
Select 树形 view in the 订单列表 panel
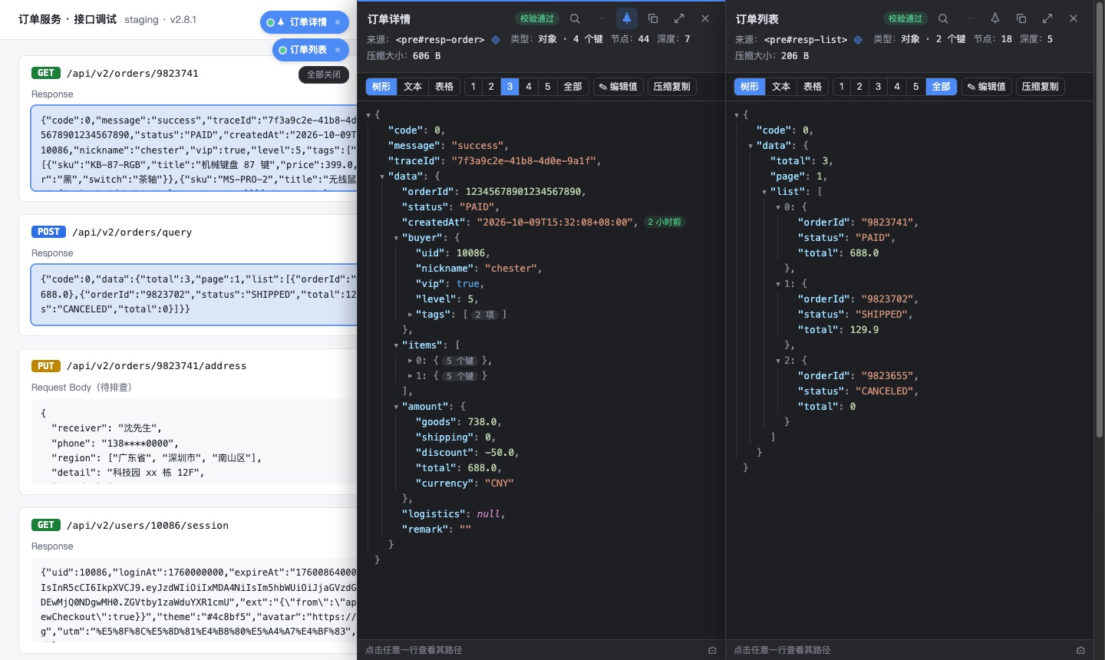coord(750,87)
